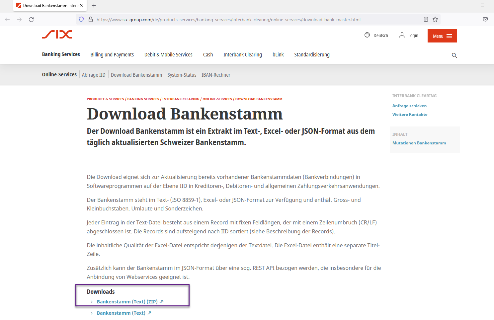Click Bankenstamm (Text) download link
The image size is (494, 320).
[121, 313]
